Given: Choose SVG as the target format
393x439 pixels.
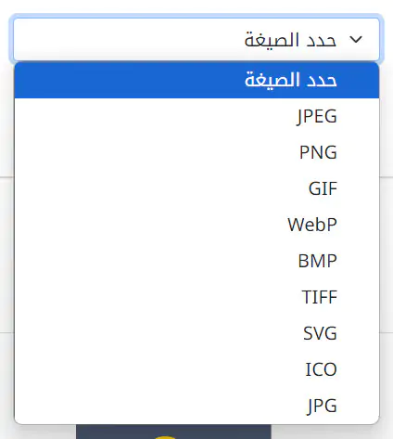Looking at the screenshot, I should click(196, 333).
